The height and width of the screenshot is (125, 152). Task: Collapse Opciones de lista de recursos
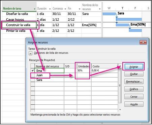(x=30, y=53)
